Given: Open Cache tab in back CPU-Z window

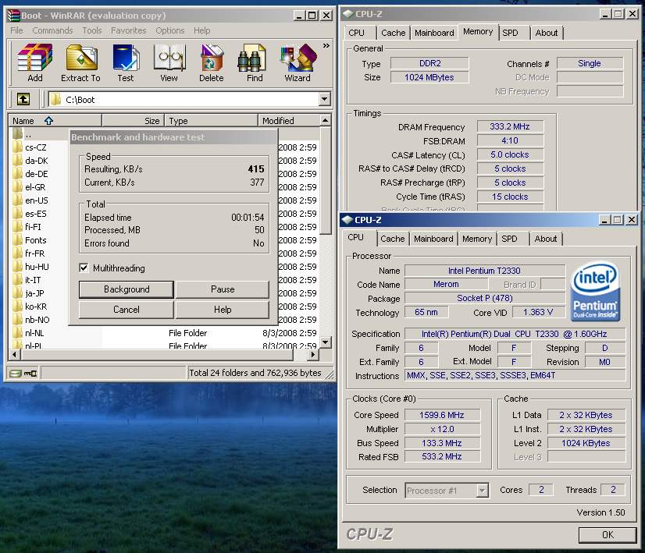Looking at the screenshot, I should point(394,33).
